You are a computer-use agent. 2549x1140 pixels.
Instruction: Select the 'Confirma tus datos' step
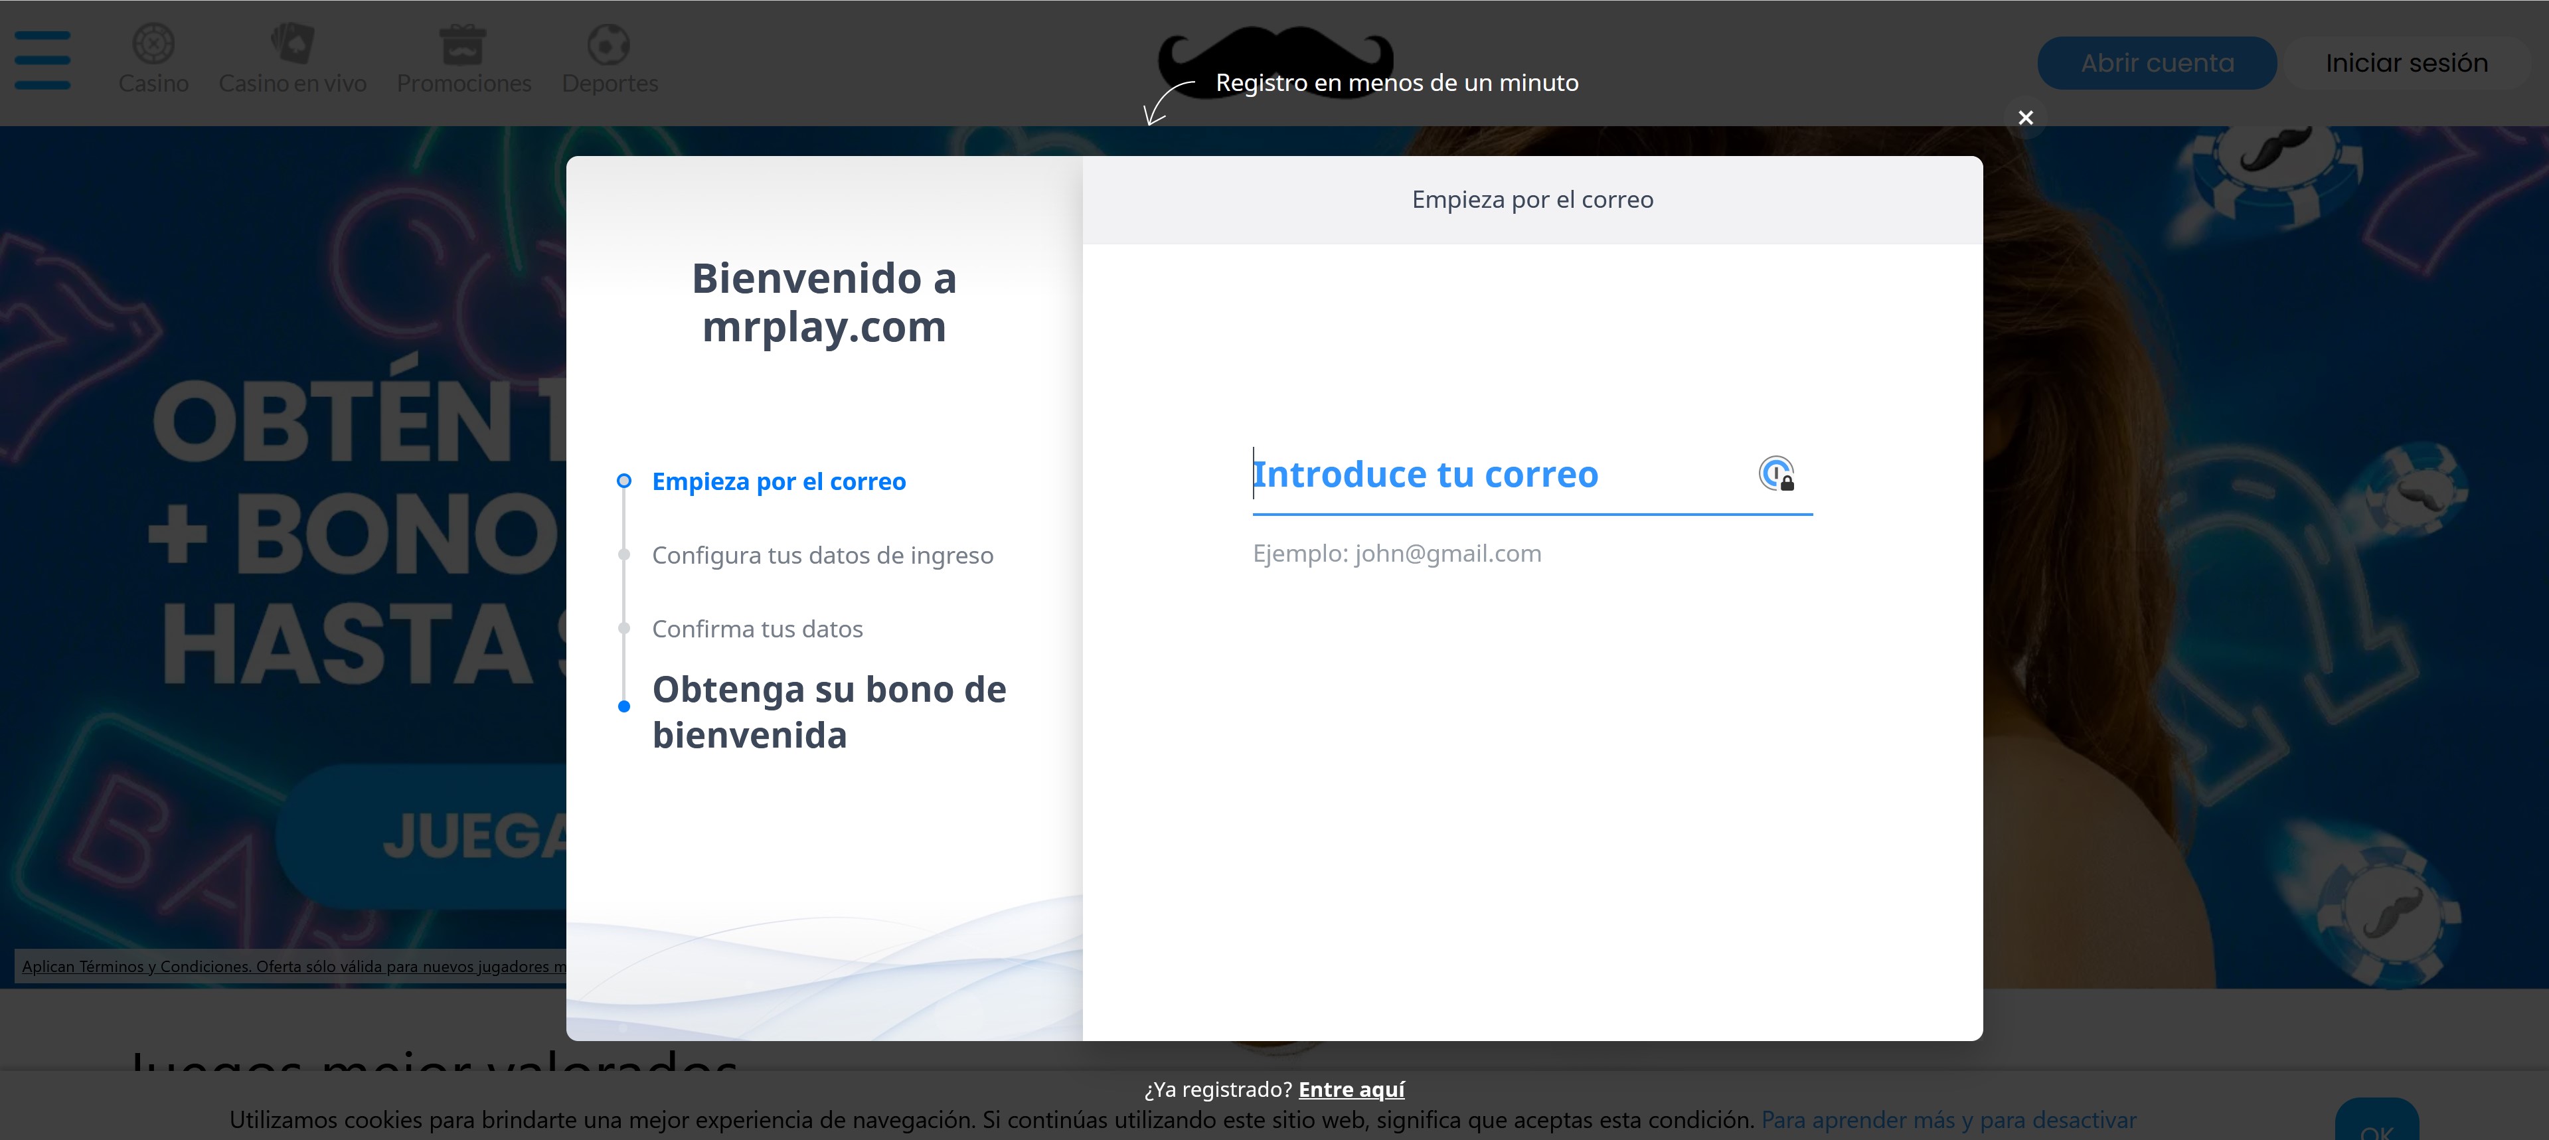(757, 629)
